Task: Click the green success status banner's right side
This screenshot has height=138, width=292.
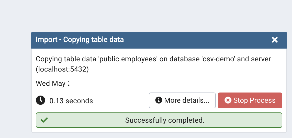Action: [261, 120]
